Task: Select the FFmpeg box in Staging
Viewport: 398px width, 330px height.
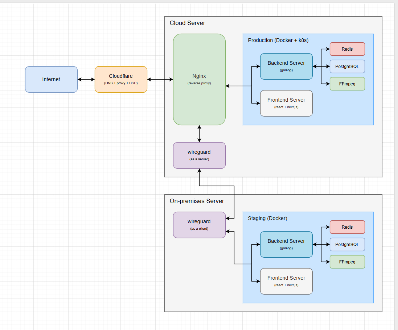Action: 347,262
